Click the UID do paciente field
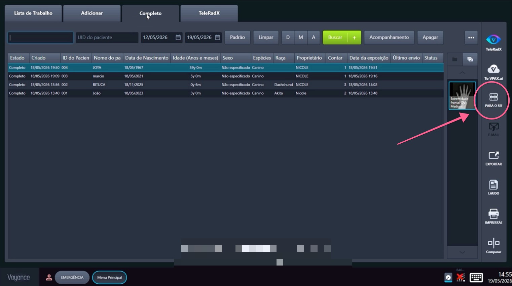This screenshot has width=512, height=286. [x=107, y=38]
